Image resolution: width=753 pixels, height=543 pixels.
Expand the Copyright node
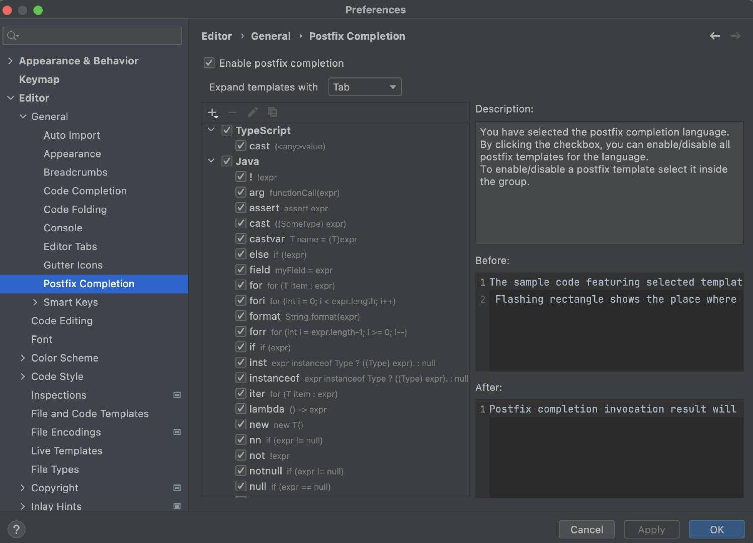pyautogui.click(x=23, y=488)
